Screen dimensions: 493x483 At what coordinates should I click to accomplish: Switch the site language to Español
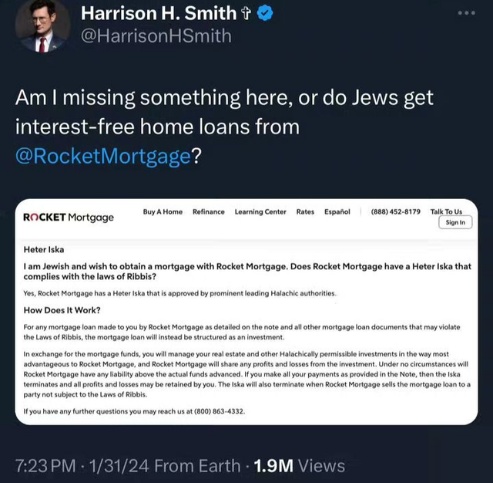[337, 211]
